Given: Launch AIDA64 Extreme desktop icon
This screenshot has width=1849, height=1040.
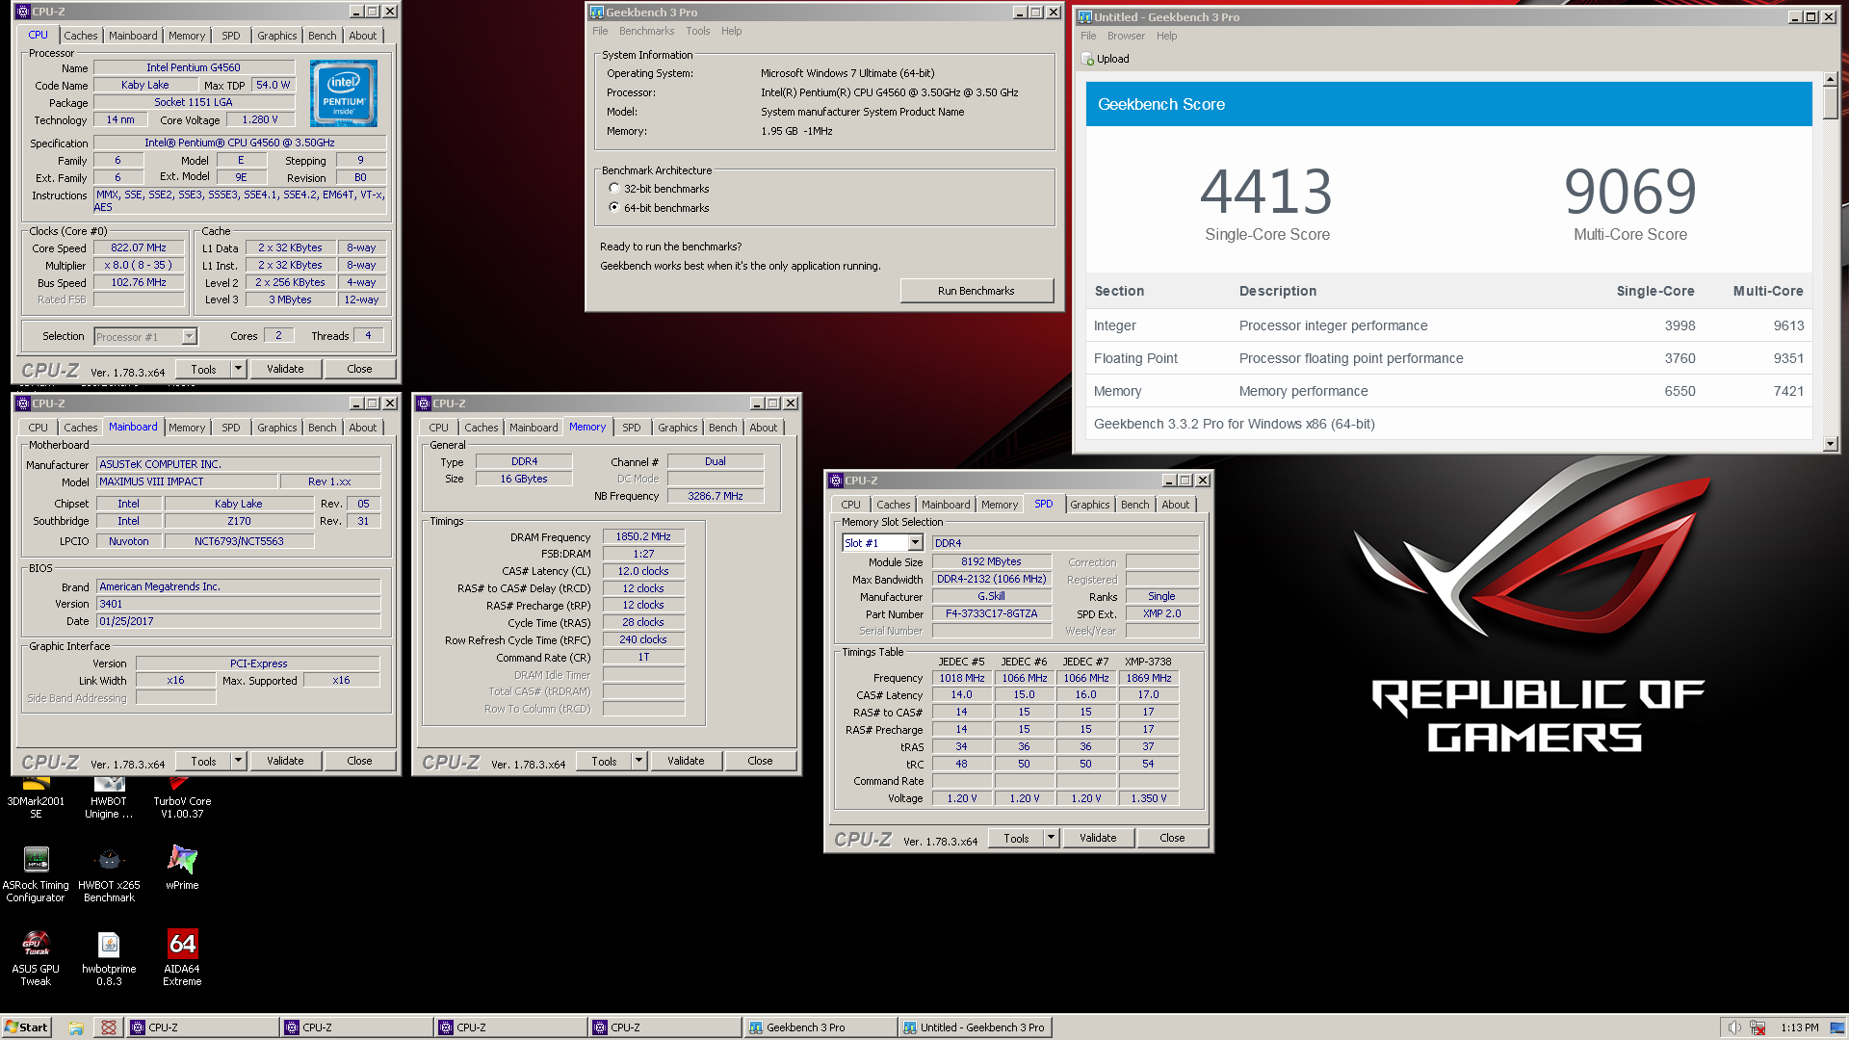Looking at the screenshot, I should tap(182, 957).
